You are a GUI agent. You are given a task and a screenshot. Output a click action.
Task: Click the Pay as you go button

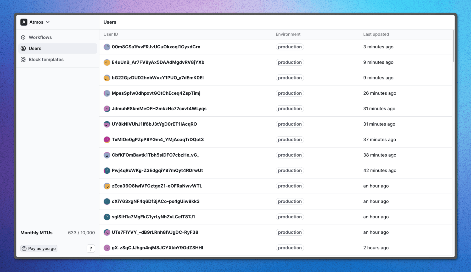tap(38, 248)
